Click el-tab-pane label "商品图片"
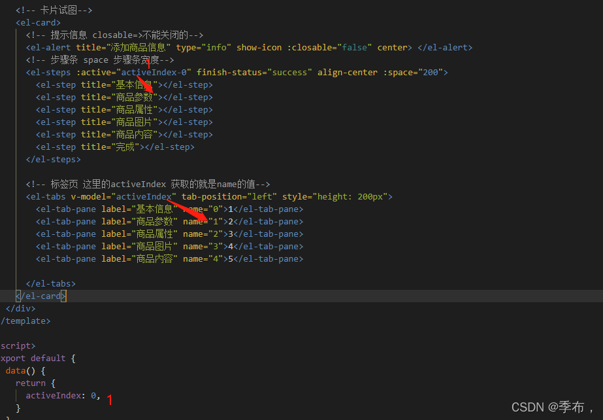 coord(139,247)
